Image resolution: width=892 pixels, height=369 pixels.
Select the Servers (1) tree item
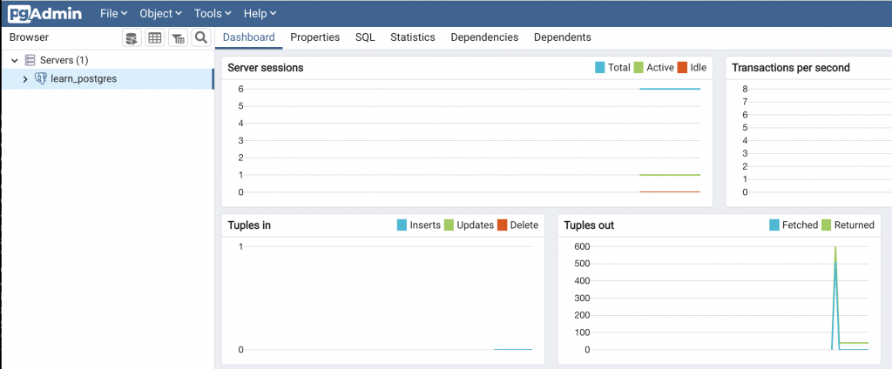click(64, 60)
